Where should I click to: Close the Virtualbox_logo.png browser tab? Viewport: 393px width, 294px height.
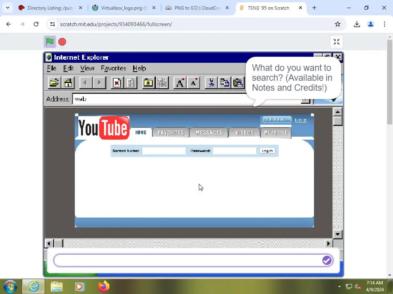coord(154,8)
